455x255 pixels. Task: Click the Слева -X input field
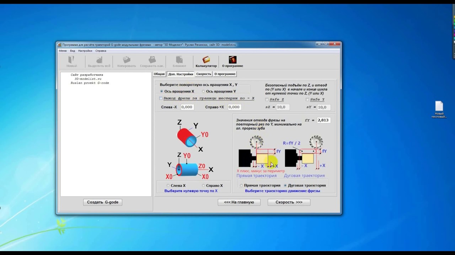[x=187, y=107]
